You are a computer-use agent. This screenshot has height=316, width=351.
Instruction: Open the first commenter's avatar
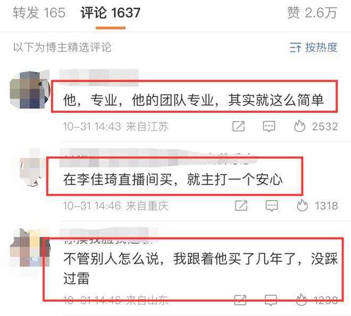[x=30, y=90]
